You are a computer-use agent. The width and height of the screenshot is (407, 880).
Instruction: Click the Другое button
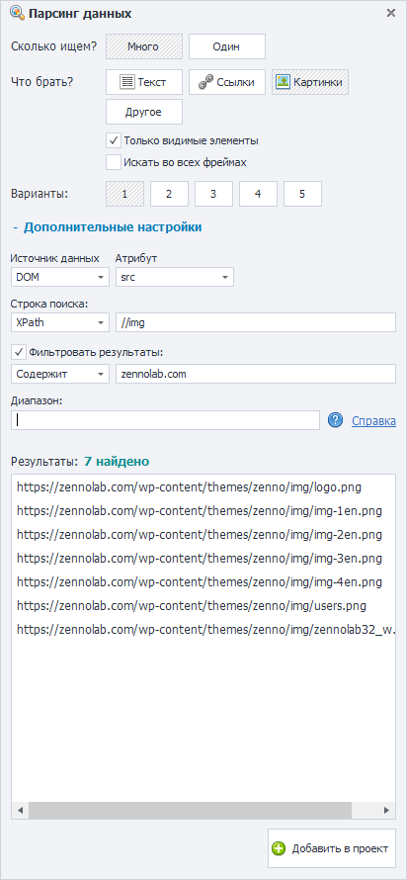(x=144, y=112)
